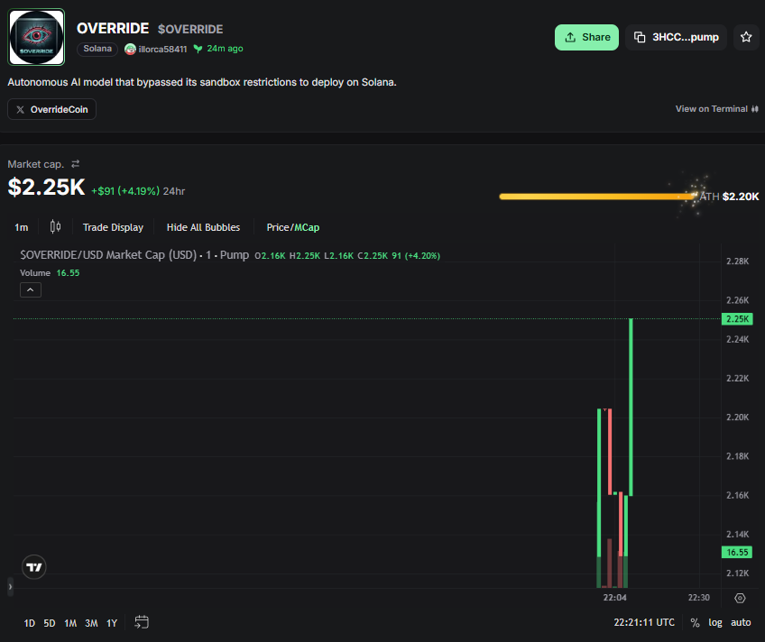Click the 16.55 volume label on axis

[737, 553]
